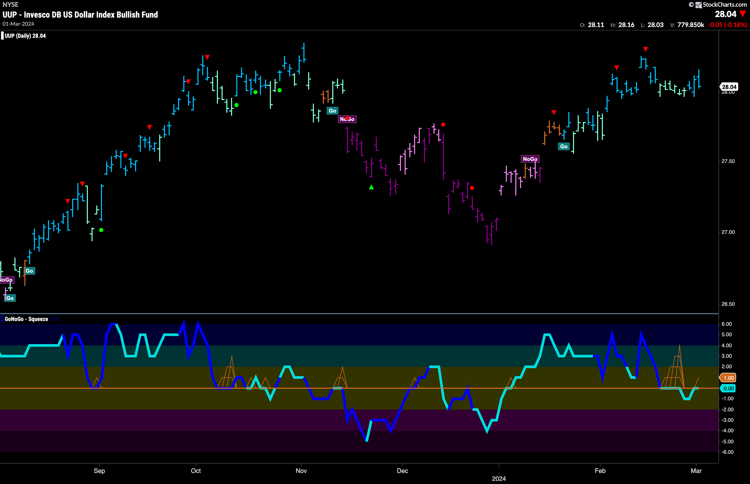Click the Mar label on time axis
This screenshot has height=484, width=750.
696,471
